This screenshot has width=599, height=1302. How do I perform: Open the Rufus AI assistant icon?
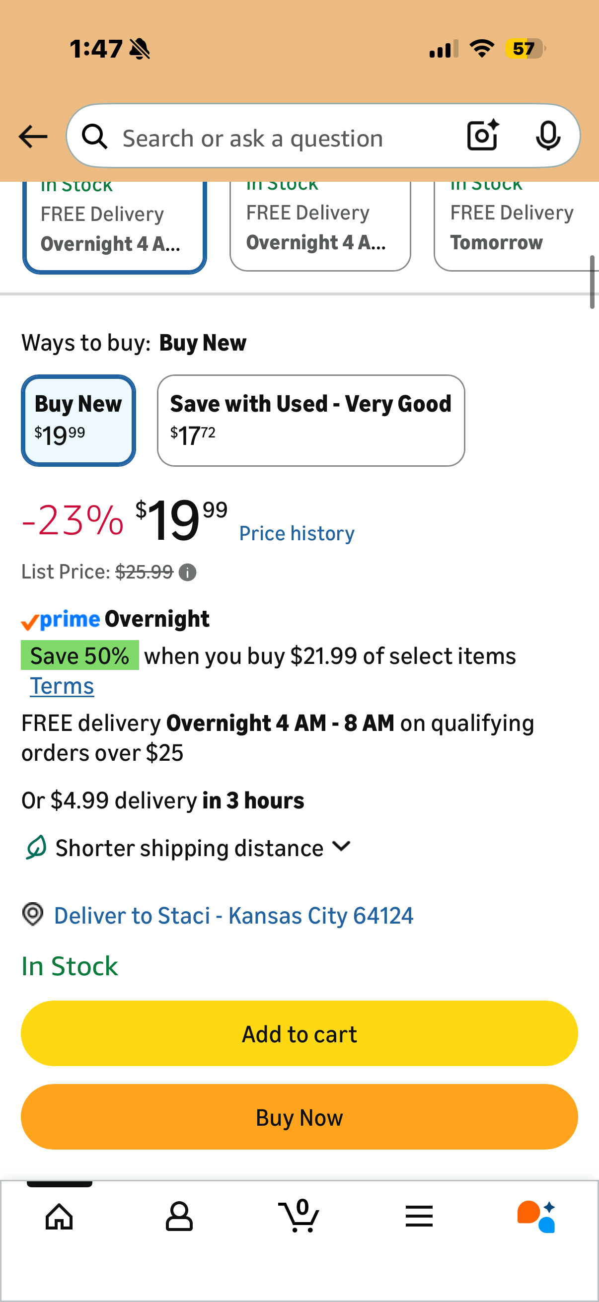[x=536, y=1216]
